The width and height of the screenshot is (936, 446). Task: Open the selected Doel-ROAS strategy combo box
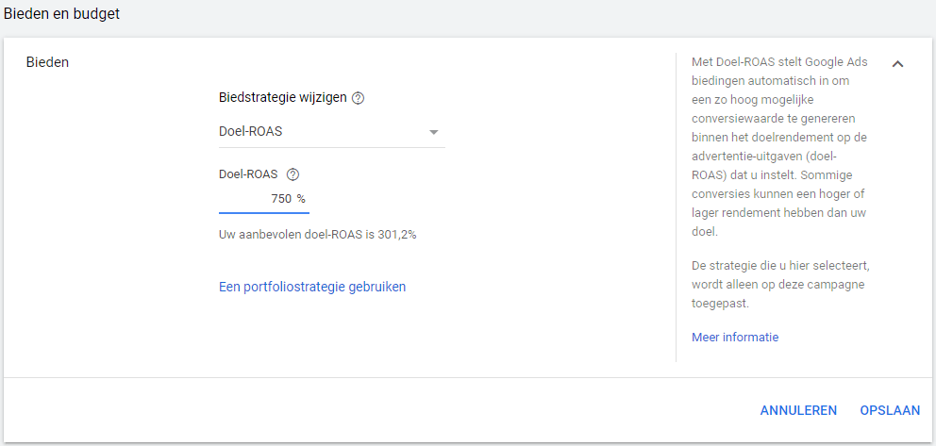pyautogui.click(x=321, y=132)
